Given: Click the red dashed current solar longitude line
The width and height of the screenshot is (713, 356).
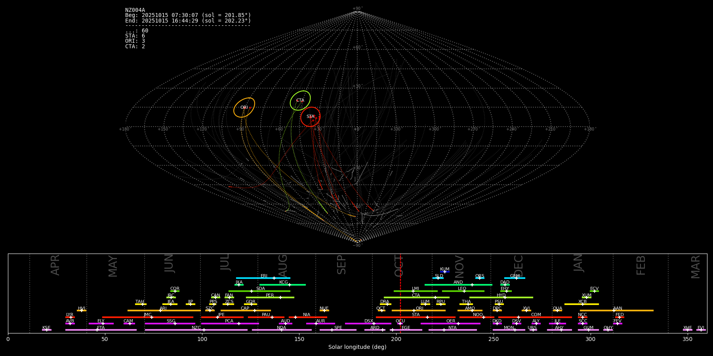Looking at the screenshot, I should 400,293.
